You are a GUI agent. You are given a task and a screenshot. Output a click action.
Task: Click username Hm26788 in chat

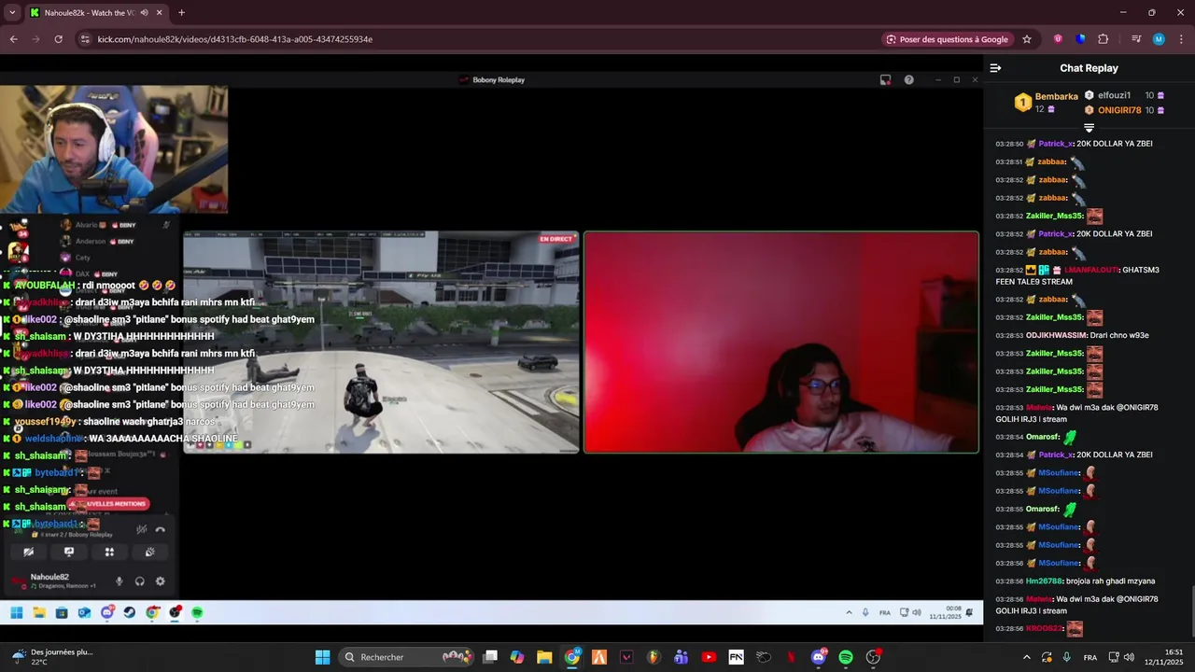(x=1044, y=581)
